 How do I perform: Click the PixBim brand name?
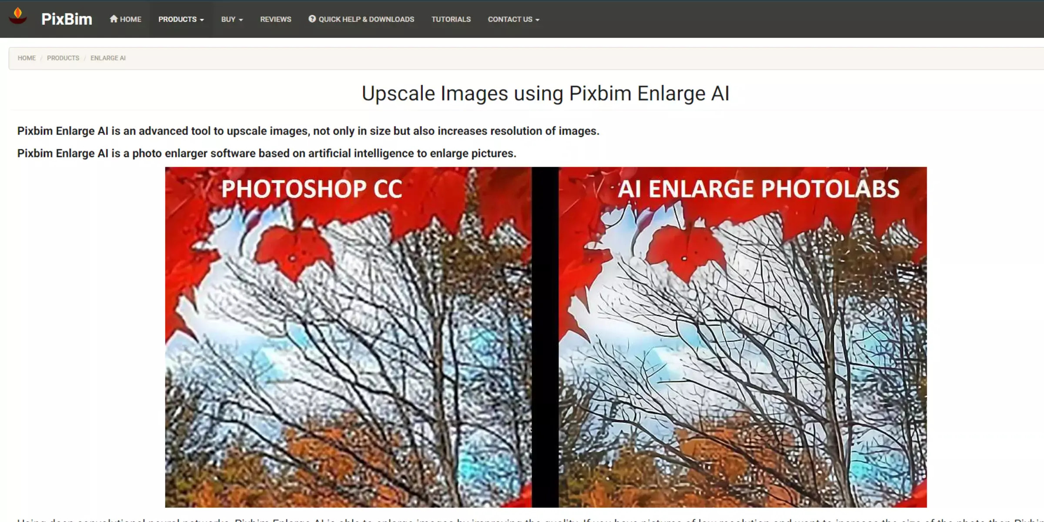[67, 19]
